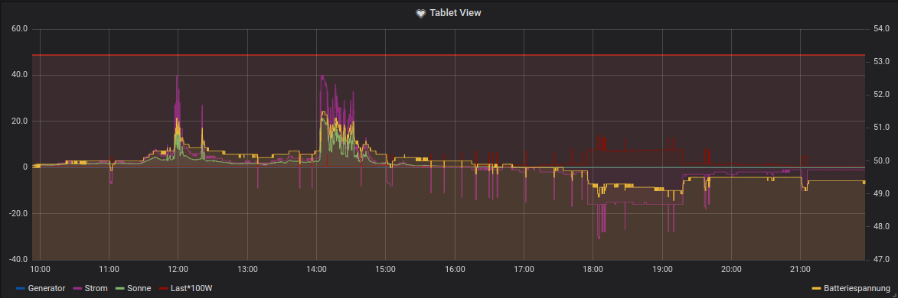Open the dark red Last*100W color swatch
Viewport: 898px width, 298px height.
tap(164, 288)
